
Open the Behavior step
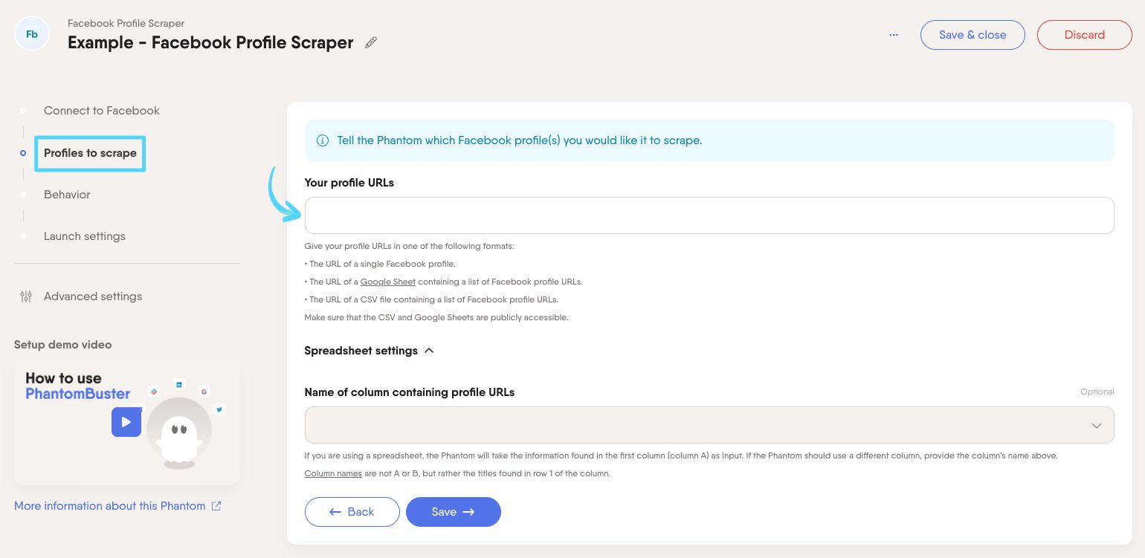[67, 195]
